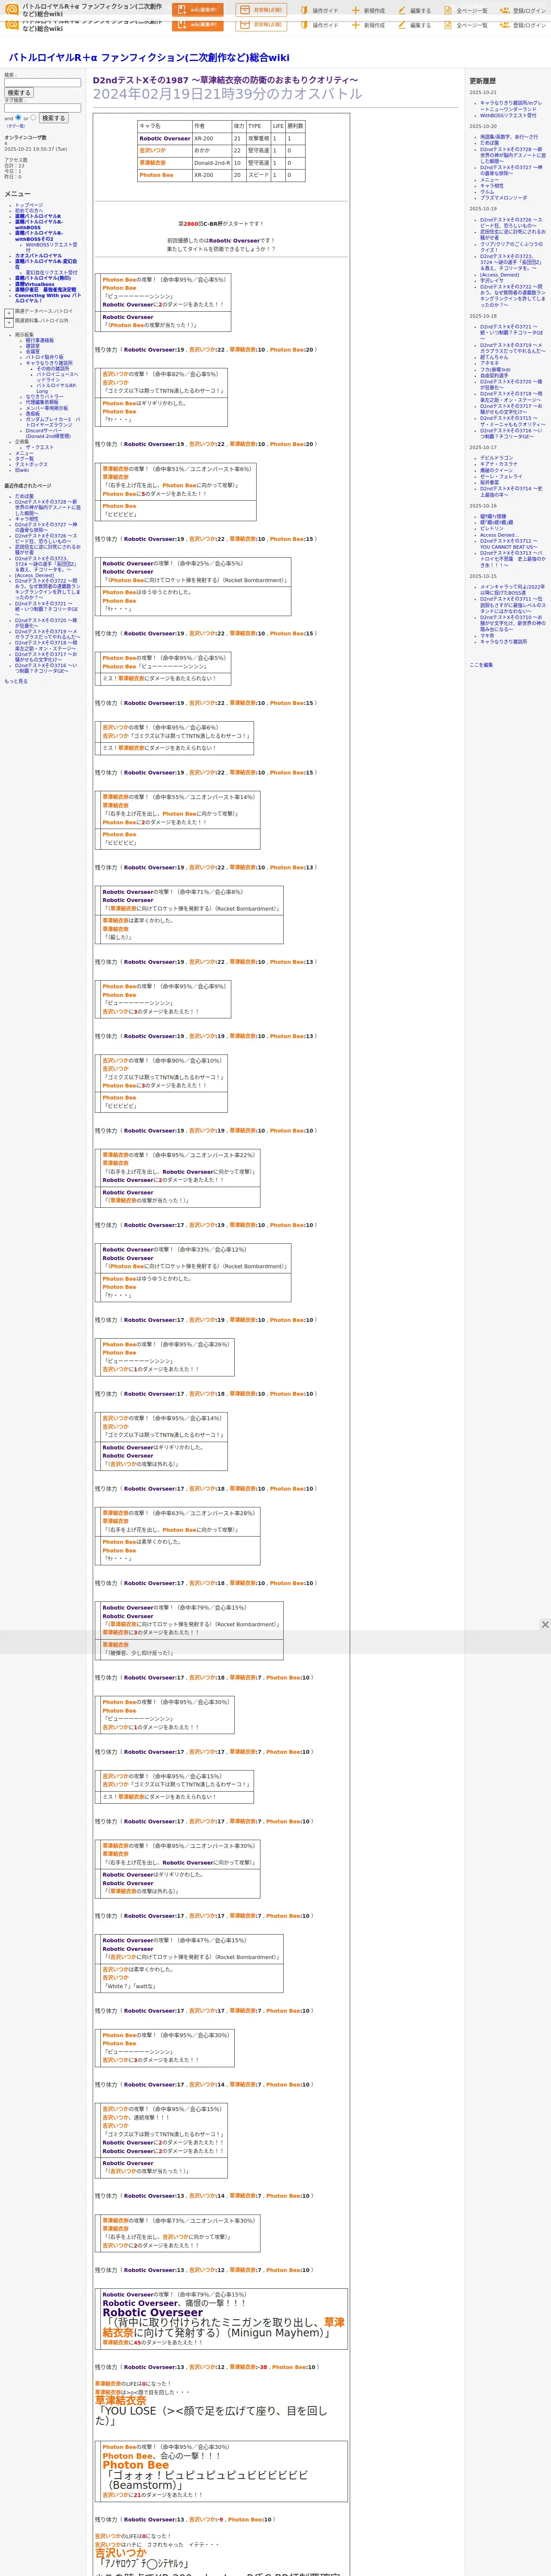Open 直轄バトルロイヤルR menu link
The height and width of the screenshot is (2576, 551).
coord(38,216)
